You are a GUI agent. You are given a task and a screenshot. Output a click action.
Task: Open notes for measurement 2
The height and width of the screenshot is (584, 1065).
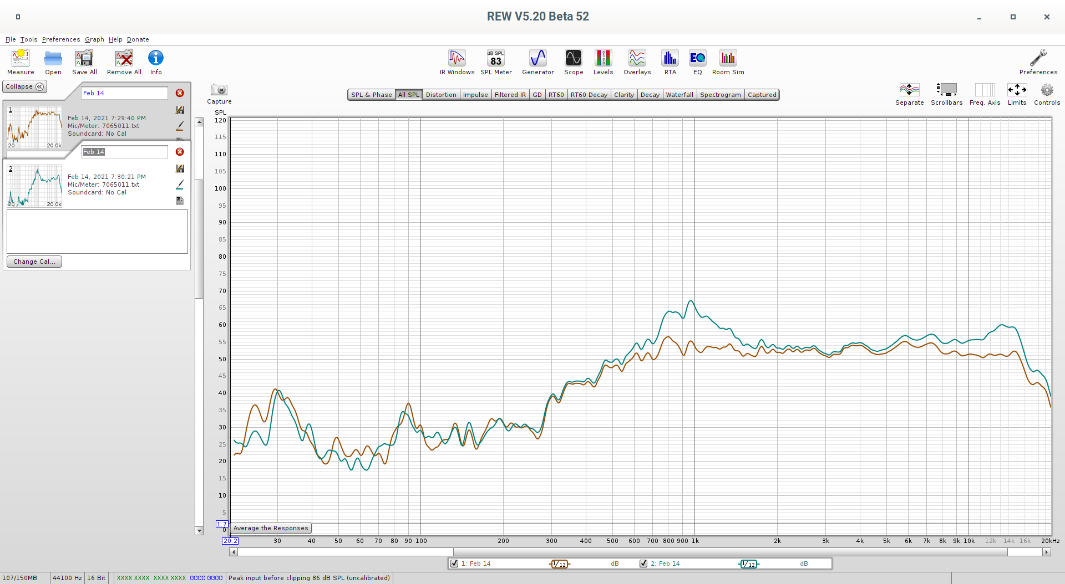[x=180, y=201]
